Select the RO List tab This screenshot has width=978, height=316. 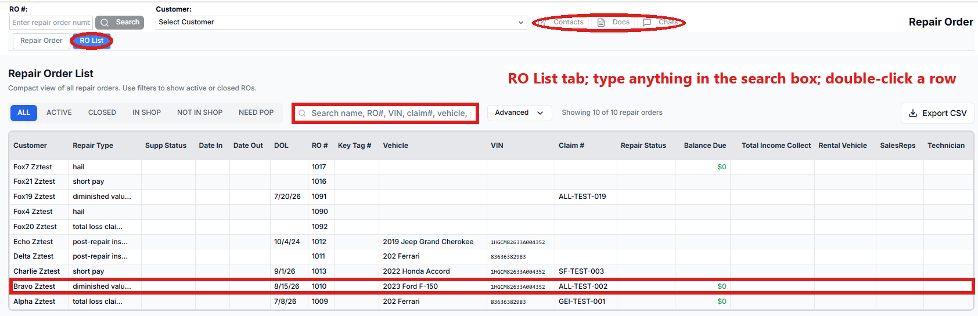pyautogui.click(x=92, y=41)
